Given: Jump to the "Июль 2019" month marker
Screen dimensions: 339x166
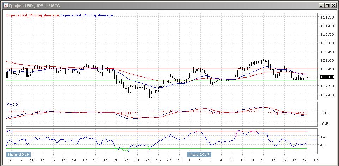Looking at the screenshot, I should 199,154.
